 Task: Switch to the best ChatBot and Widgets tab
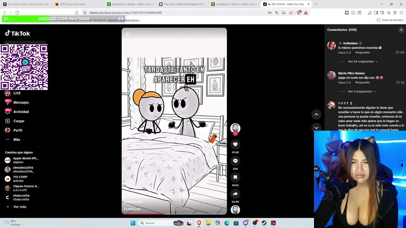(182, 4)
